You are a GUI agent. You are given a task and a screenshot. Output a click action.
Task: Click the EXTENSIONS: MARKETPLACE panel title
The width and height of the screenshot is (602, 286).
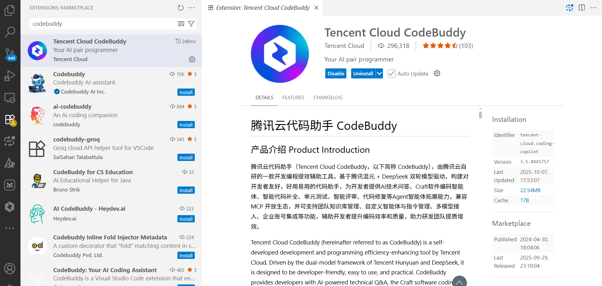(x=61, y=8)
